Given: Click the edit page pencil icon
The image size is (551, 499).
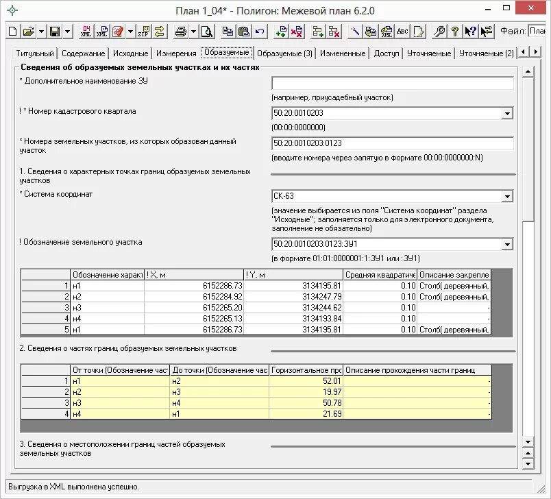Looking at the screenshot, I should [419, 32].
